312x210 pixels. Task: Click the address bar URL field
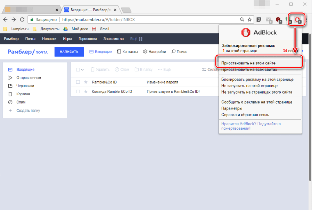149,20
